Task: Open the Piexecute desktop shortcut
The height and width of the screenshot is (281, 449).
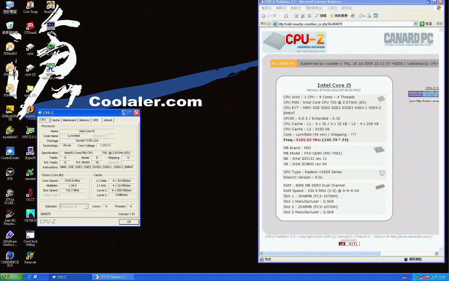Action: point(30,258)
